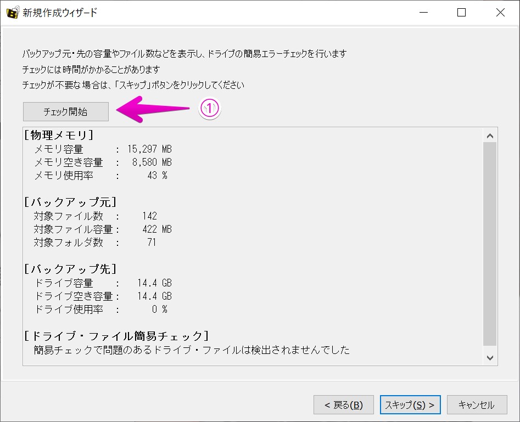Select the 対象フォルダ数 71 line
Screen dimensions: 520x422
tap(95, 243)
